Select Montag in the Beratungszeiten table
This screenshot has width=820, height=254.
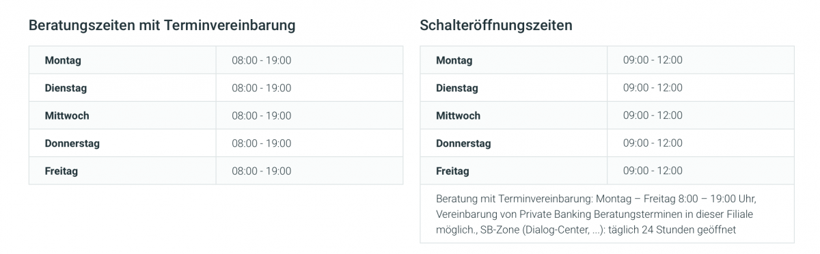coord(63,60)
